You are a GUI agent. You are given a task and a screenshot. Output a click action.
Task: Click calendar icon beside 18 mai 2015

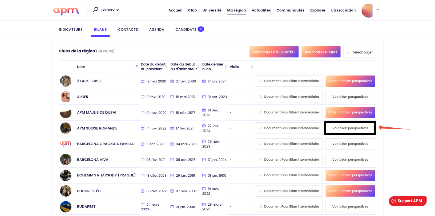172,97
